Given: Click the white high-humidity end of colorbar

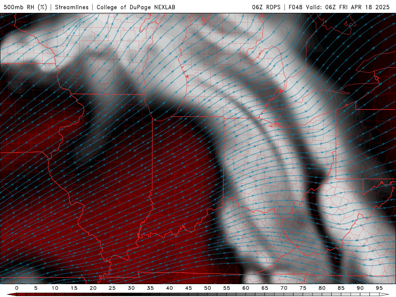Looking at the screenshot, I should click(x=385, y=295).
